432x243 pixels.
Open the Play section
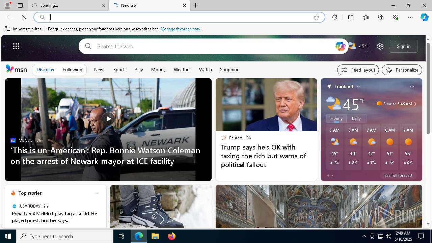tap(139, 70)
